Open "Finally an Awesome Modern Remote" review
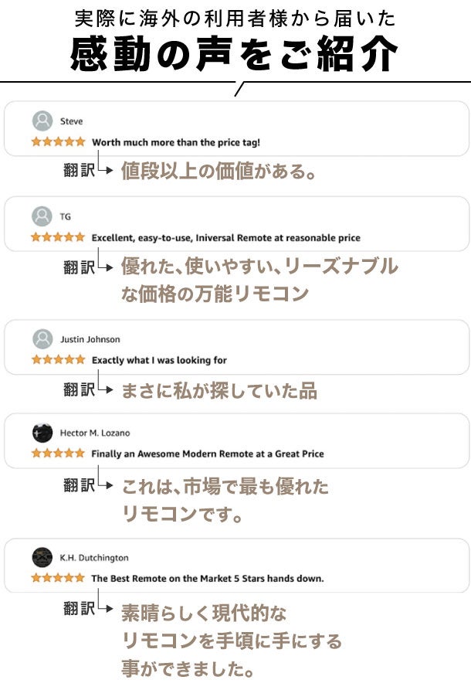 (x=207, y=454)
